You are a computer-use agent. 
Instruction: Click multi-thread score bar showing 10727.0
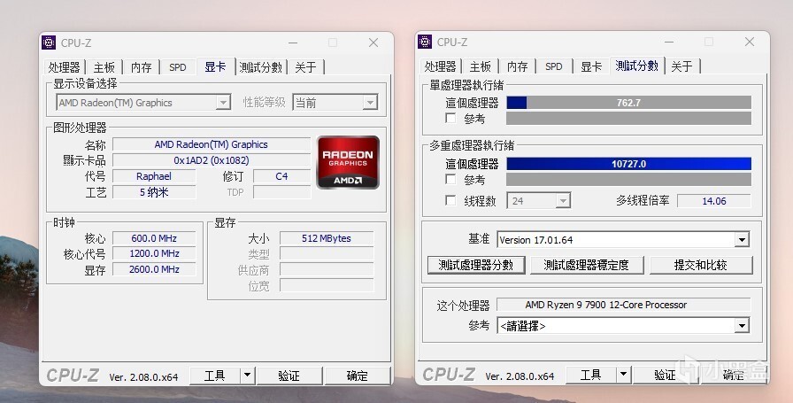coord(628,164)
